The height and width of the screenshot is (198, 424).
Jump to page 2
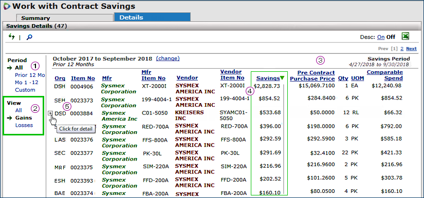402,49
